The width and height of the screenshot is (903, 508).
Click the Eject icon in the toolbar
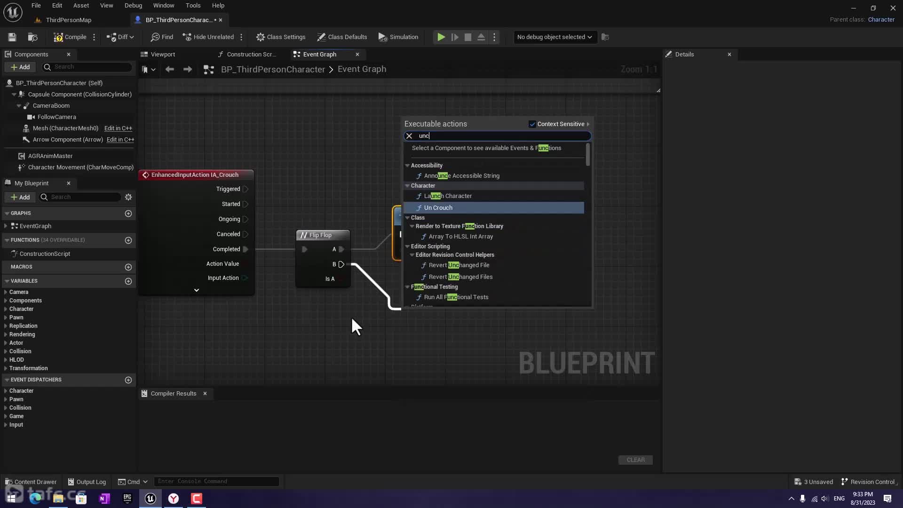[481, 37]
